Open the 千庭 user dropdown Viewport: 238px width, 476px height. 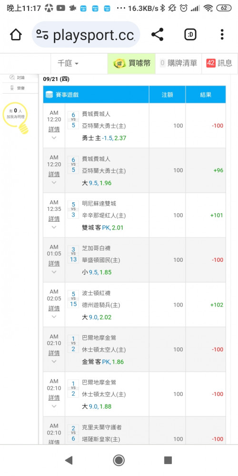(x=68, y=63)
